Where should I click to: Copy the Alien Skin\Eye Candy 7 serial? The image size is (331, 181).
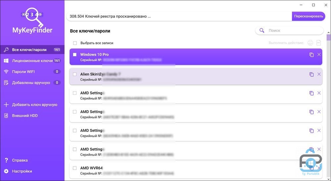point(311,75)
